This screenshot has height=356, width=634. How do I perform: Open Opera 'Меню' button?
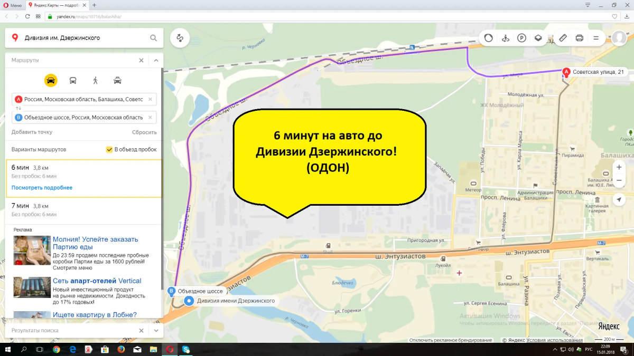click(x=12, y=5)
